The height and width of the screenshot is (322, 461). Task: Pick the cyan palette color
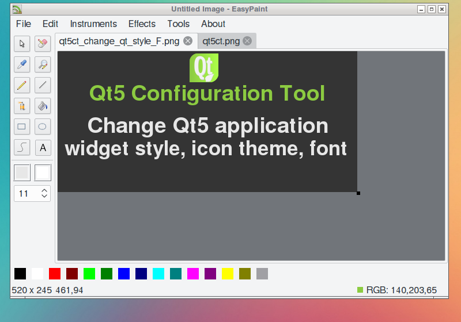coord(158,274)
